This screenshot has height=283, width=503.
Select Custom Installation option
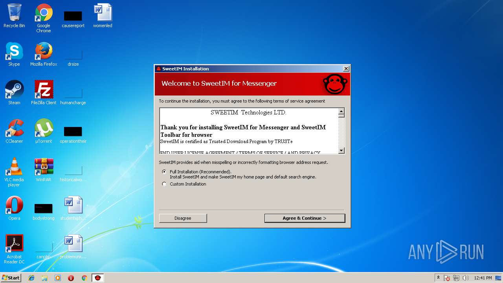coord(164,184)
